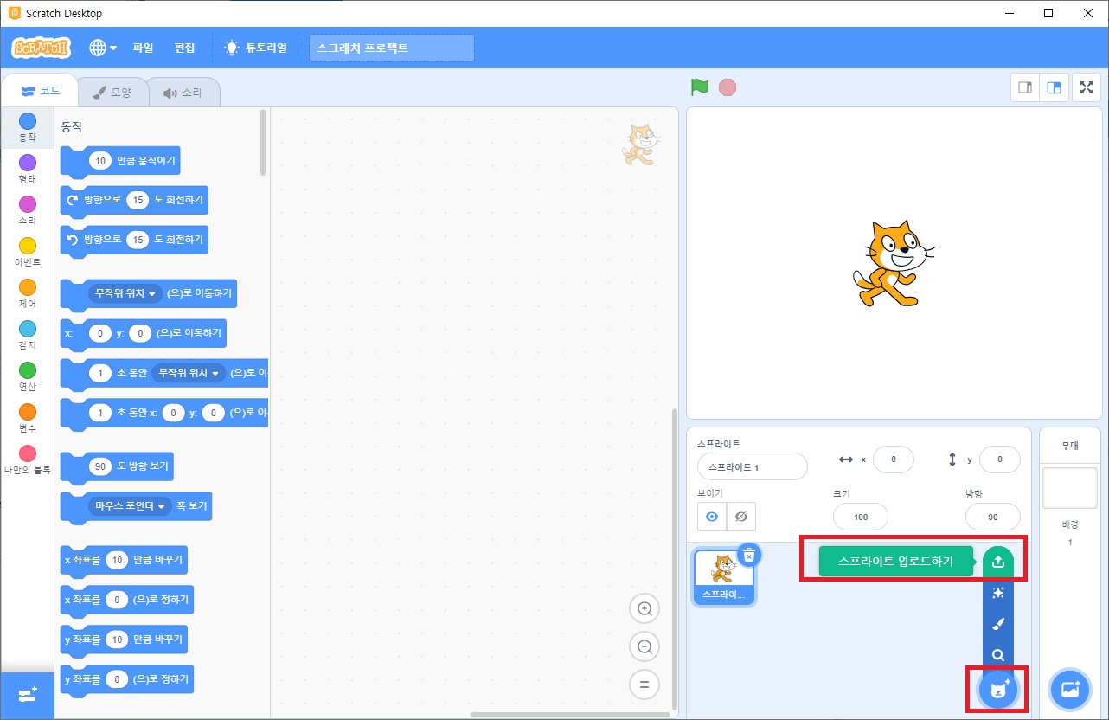1109x720 pixels.
Task: Click the green flag to run project
Action: [x=700, y=87]
